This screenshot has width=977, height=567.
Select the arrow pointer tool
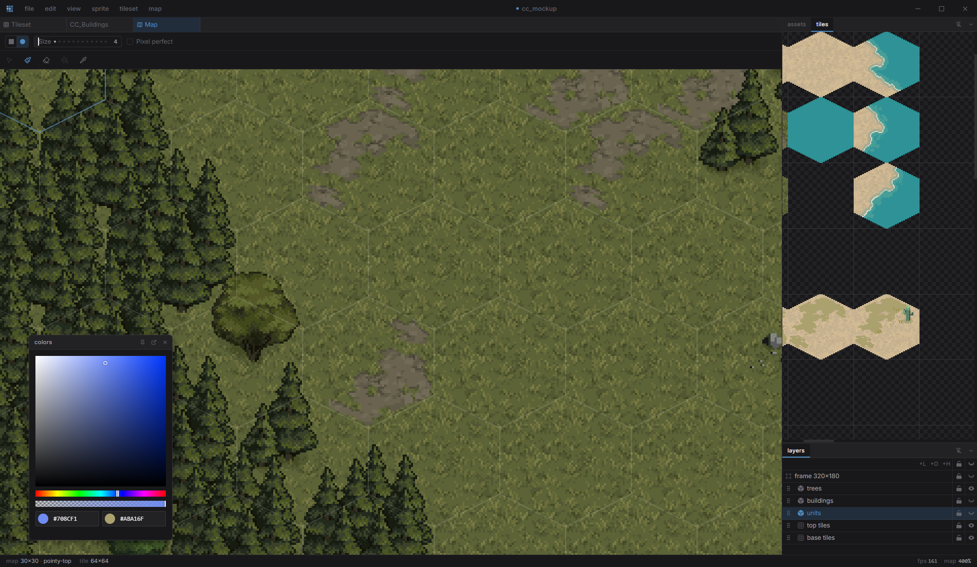[x=9, y=60]
